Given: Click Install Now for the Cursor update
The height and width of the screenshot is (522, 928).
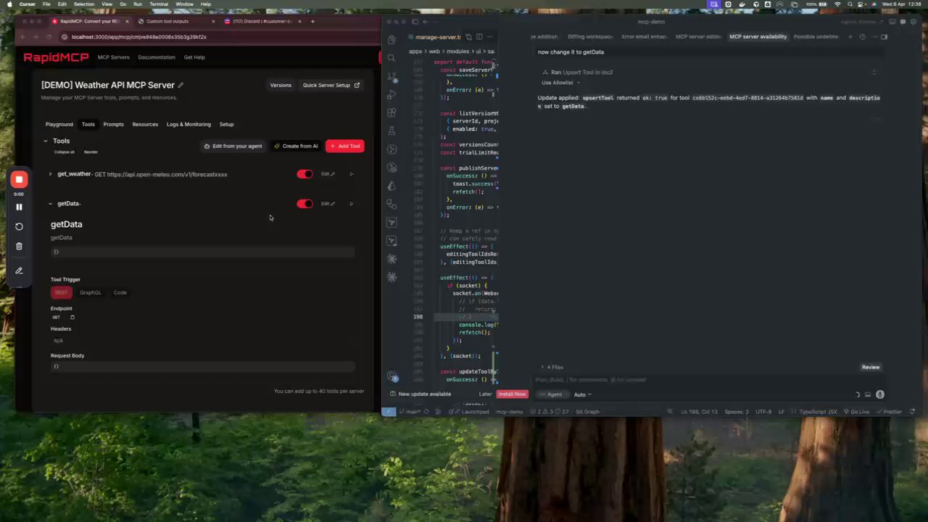Looking at the screenshot, I should pos(512,394).
